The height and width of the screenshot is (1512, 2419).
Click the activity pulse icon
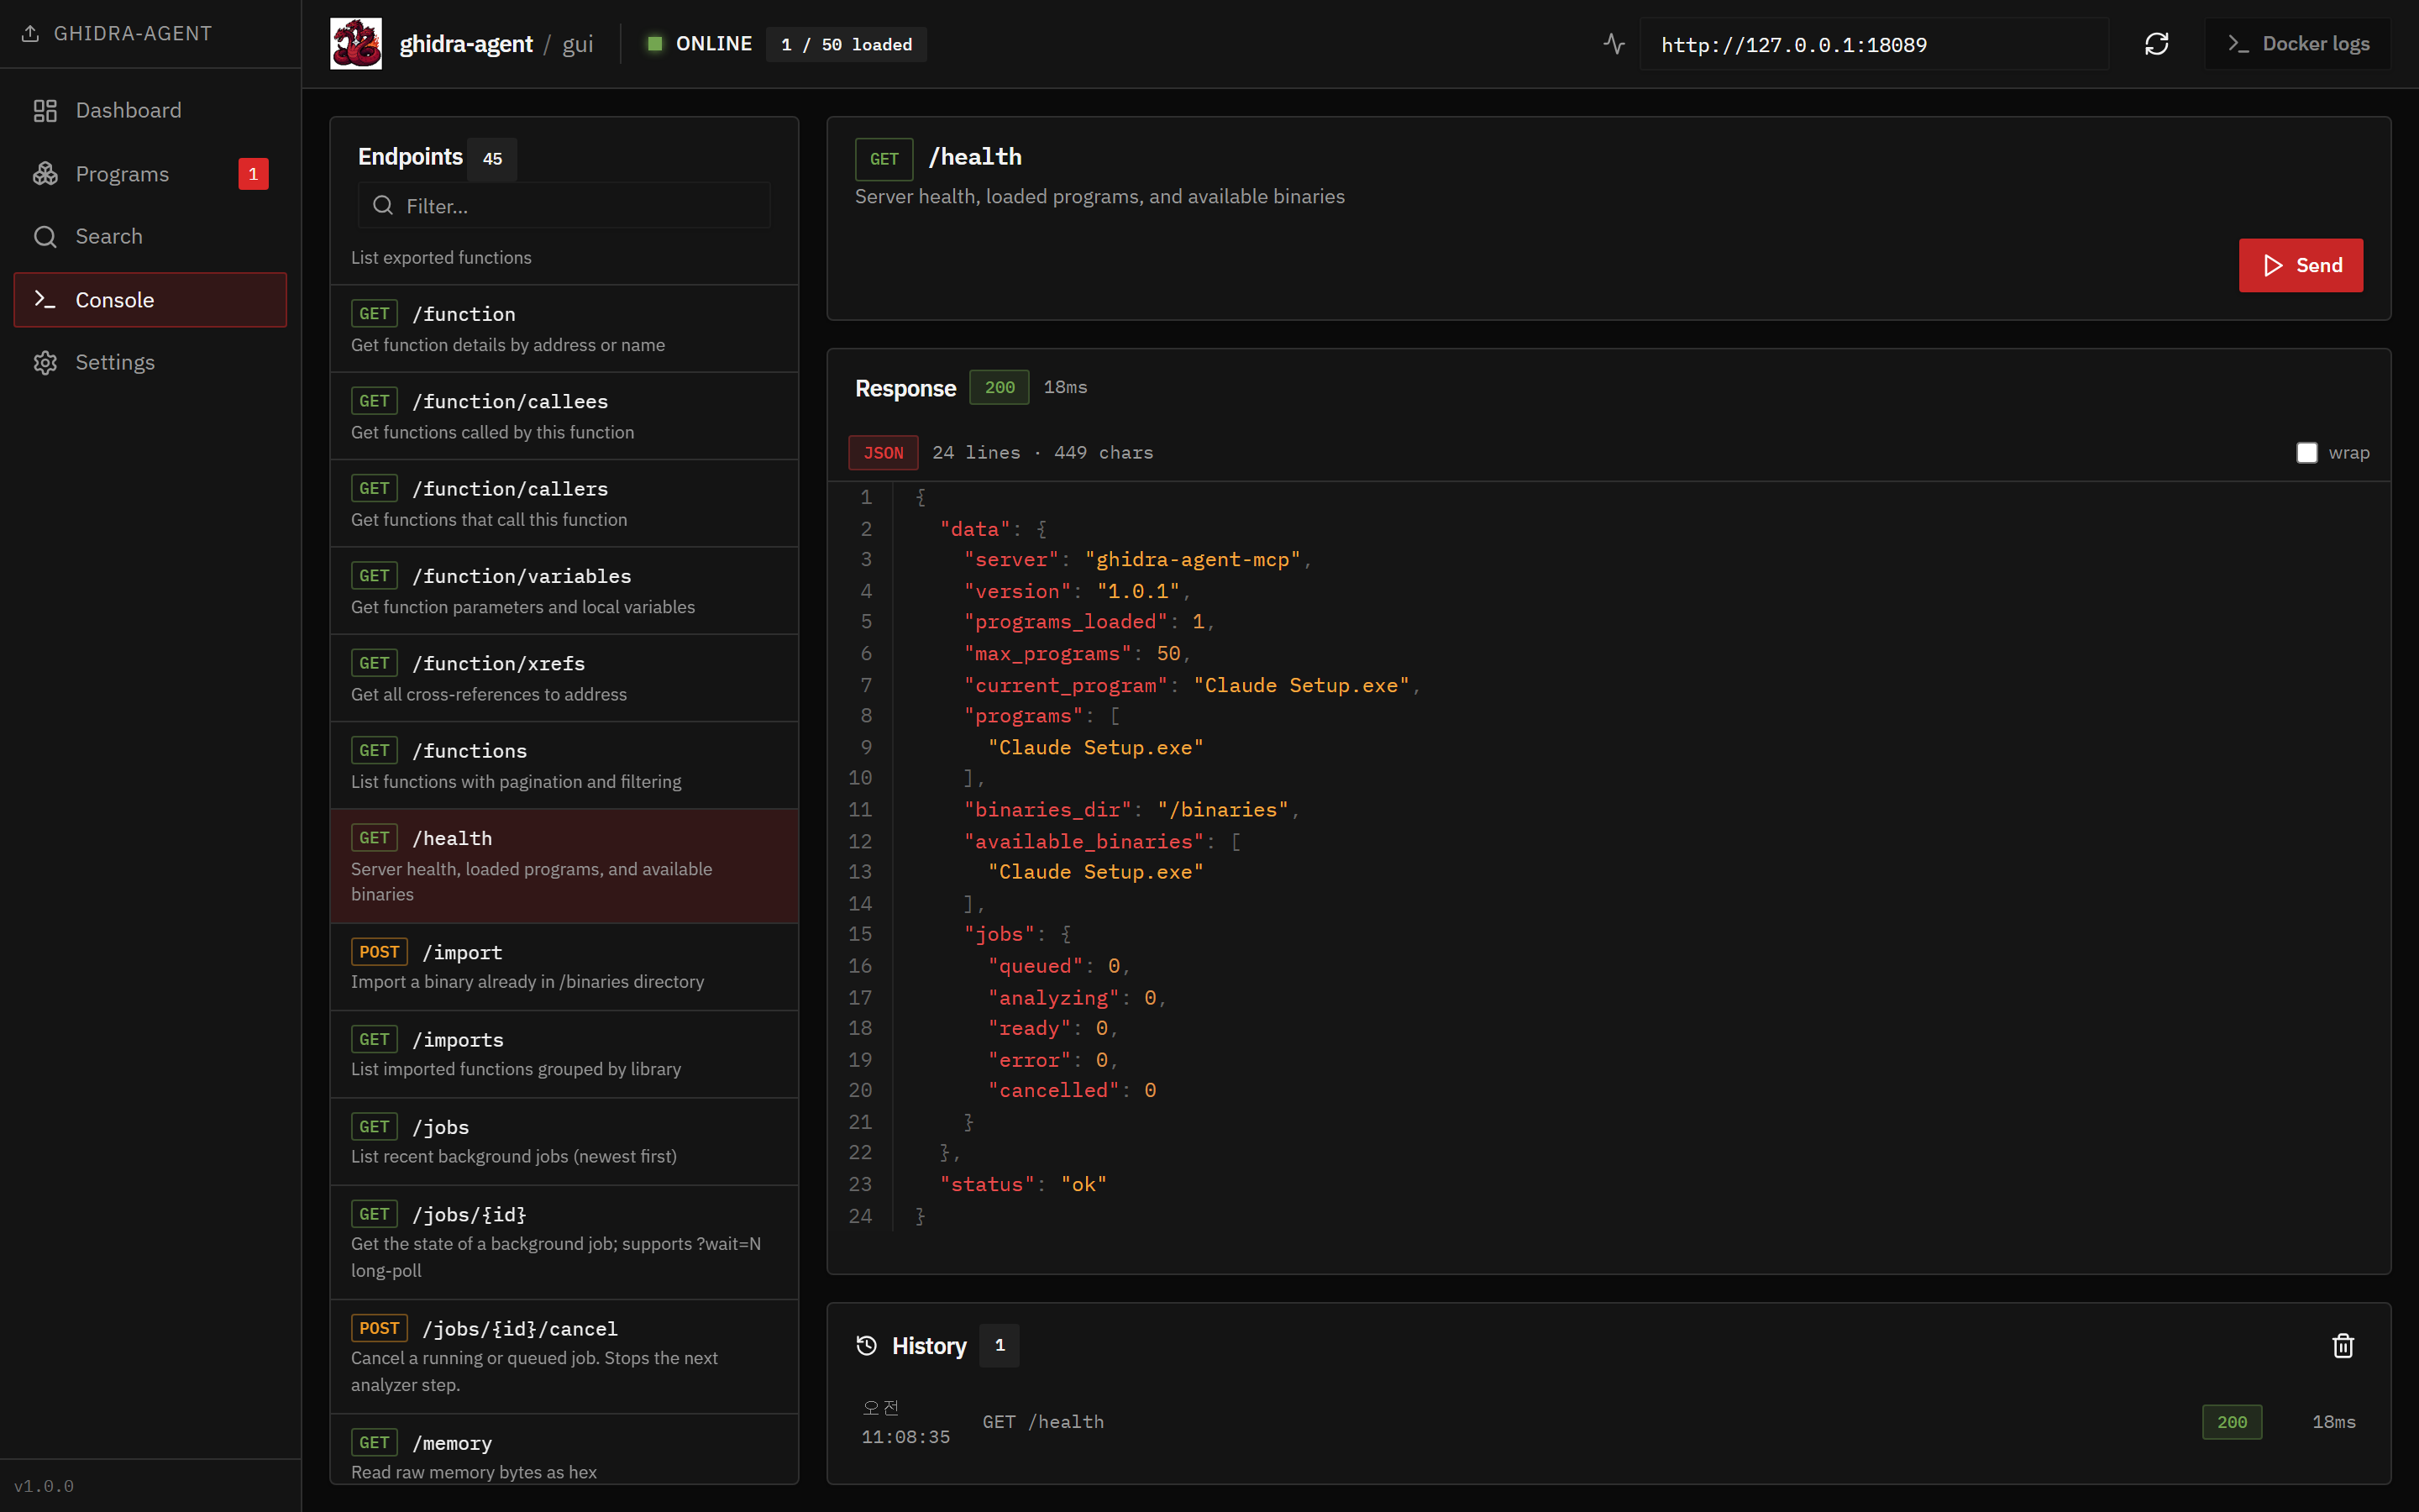point(1614,44)
